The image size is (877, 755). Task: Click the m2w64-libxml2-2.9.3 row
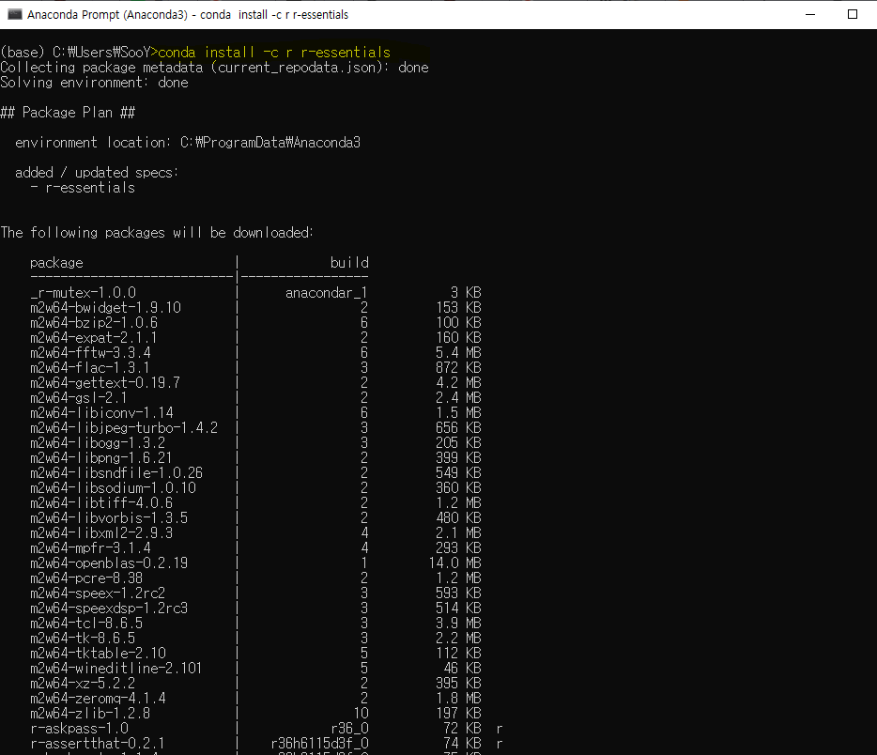click(x=255, y=533)
